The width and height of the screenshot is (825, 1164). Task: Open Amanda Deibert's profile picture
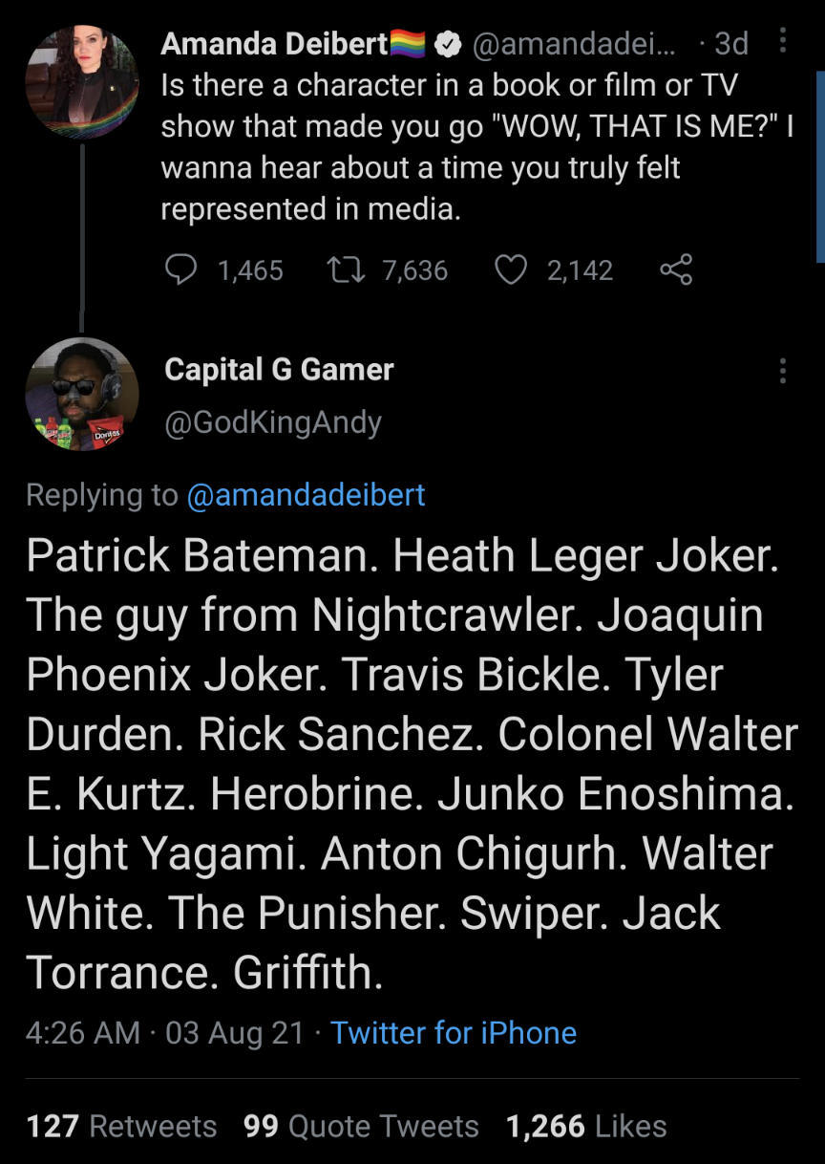(82, 82)
